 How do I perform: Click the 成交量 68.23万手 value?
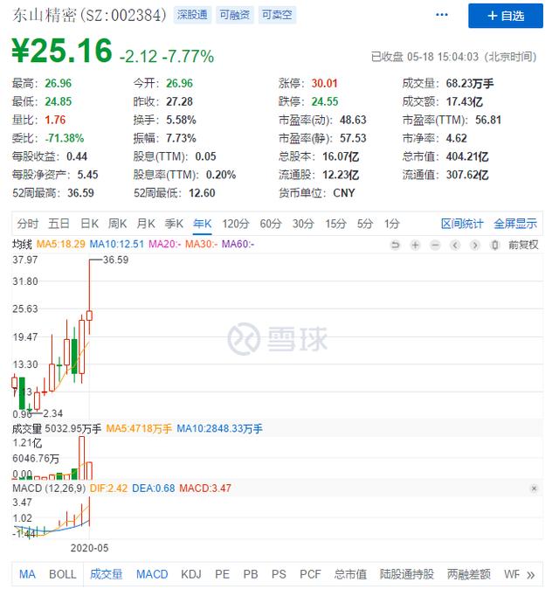point(470,83)
